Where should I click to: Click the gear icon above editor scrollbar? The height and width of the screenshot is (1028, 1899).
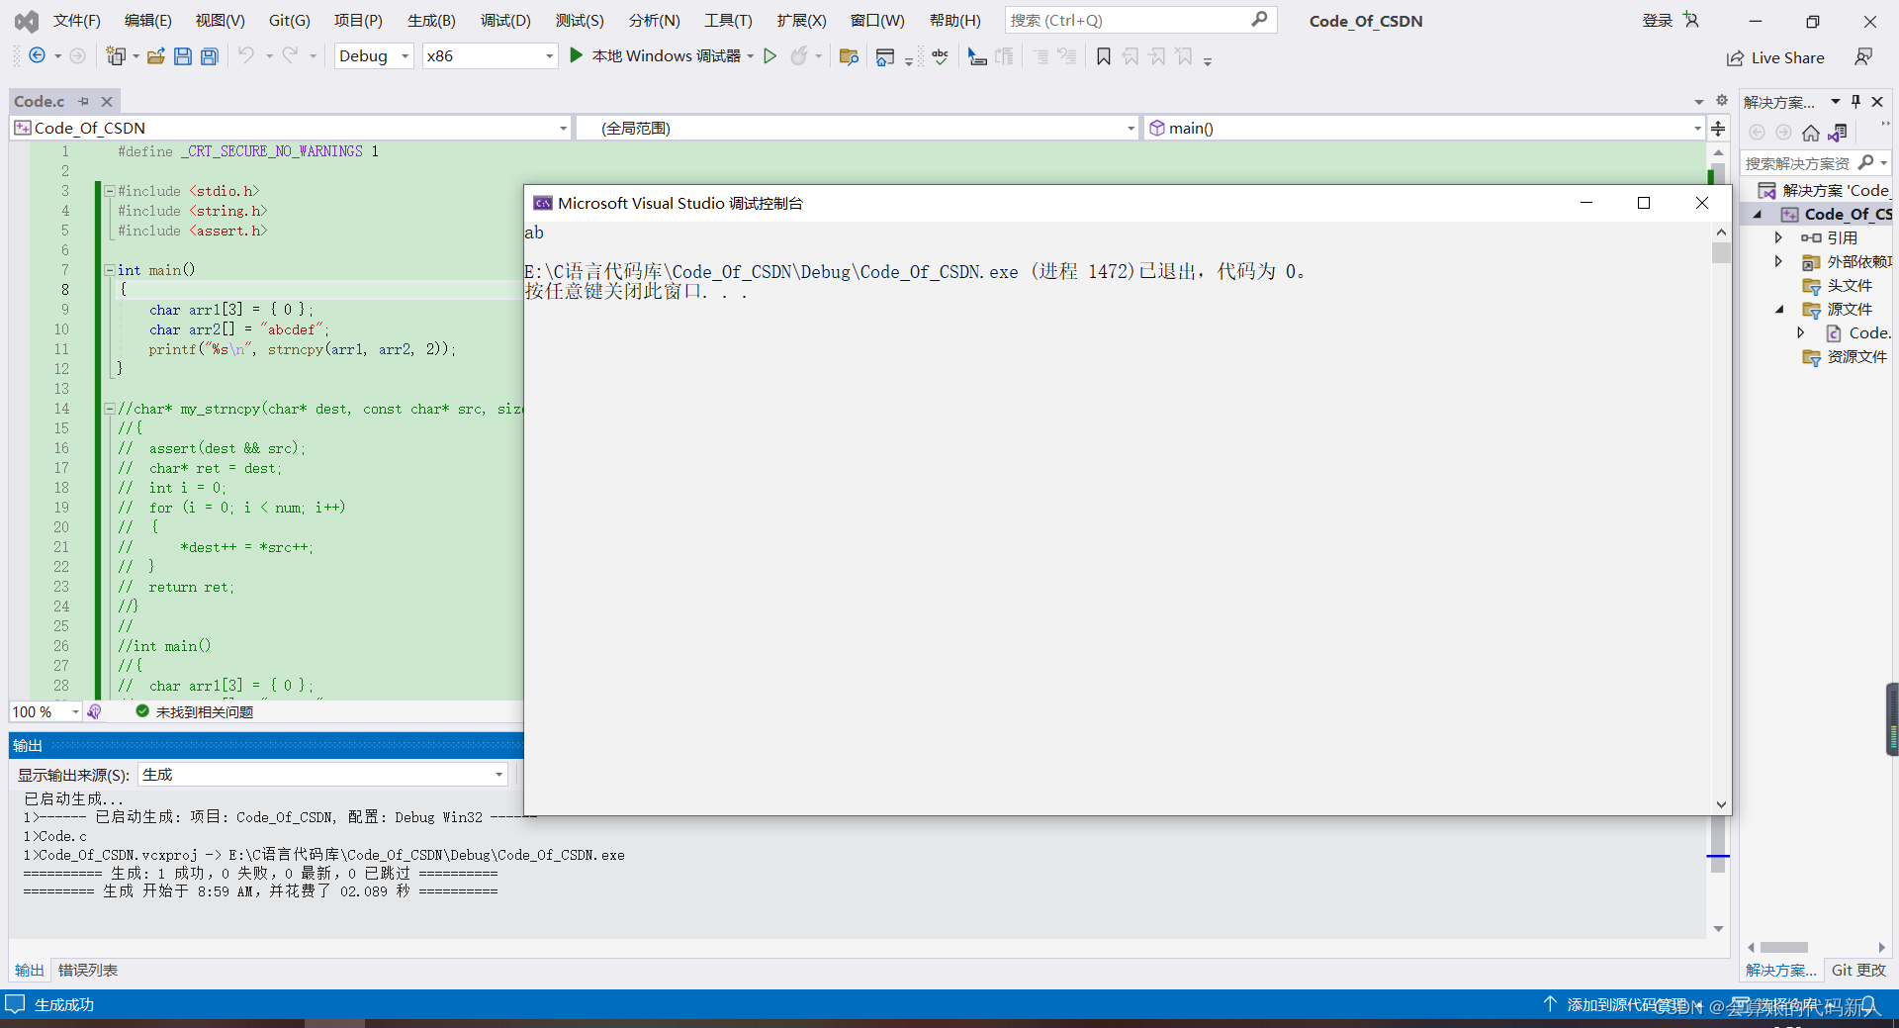pyautogui.click(x=1722, y=100)
